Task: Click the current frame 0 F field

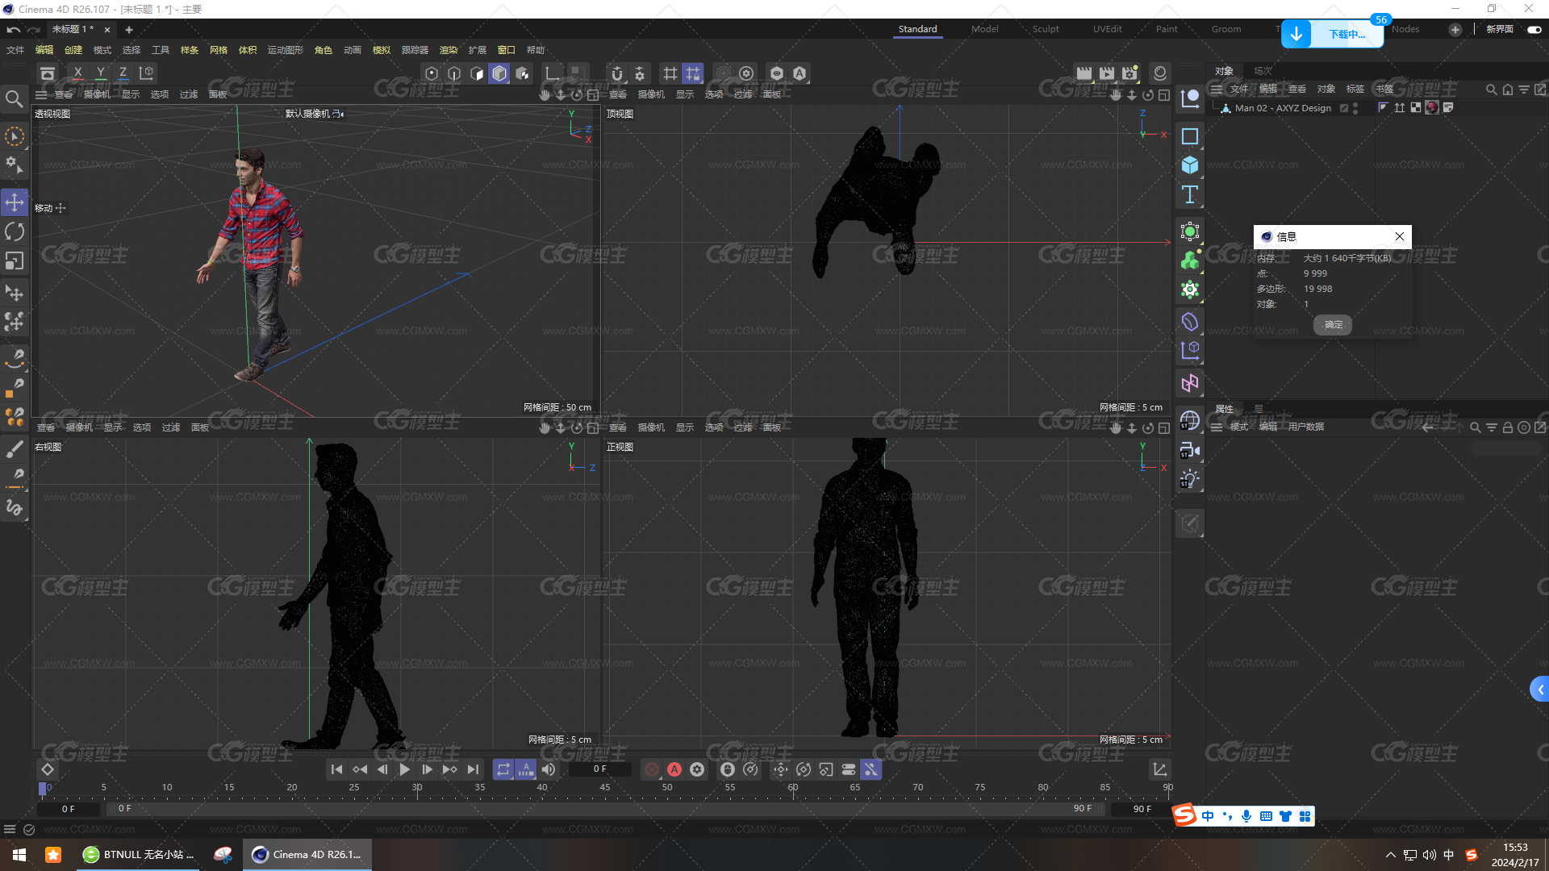Action: (599, 769)
